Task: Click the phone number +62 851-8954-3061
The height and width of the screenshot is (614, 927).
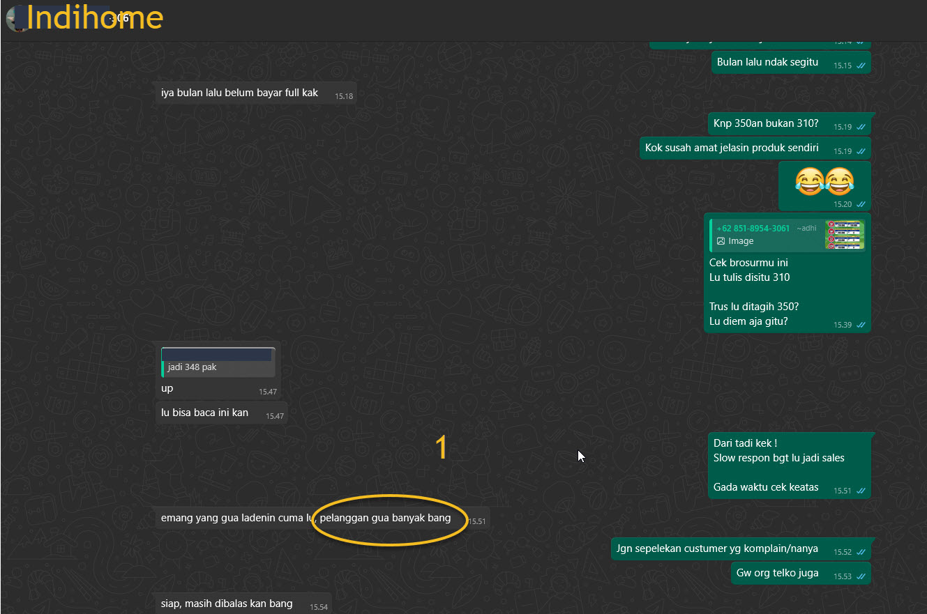Action: tap(753, 229)
